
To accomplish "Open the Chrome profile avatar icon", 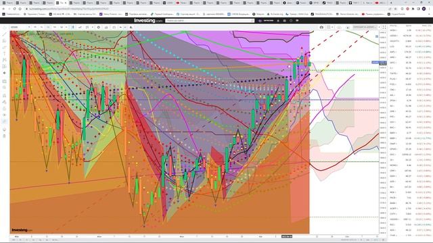I will click(424, 9).
